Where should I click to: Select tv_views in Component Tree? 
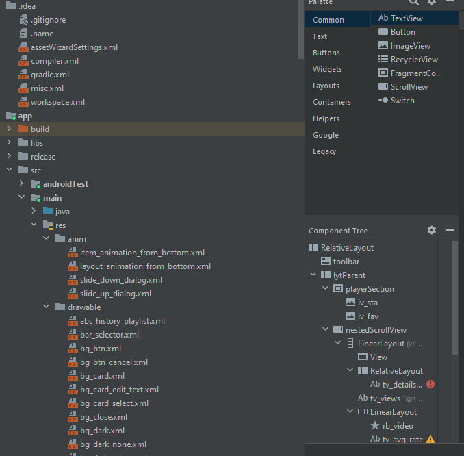pyautogui.click(x=390, y=398)
